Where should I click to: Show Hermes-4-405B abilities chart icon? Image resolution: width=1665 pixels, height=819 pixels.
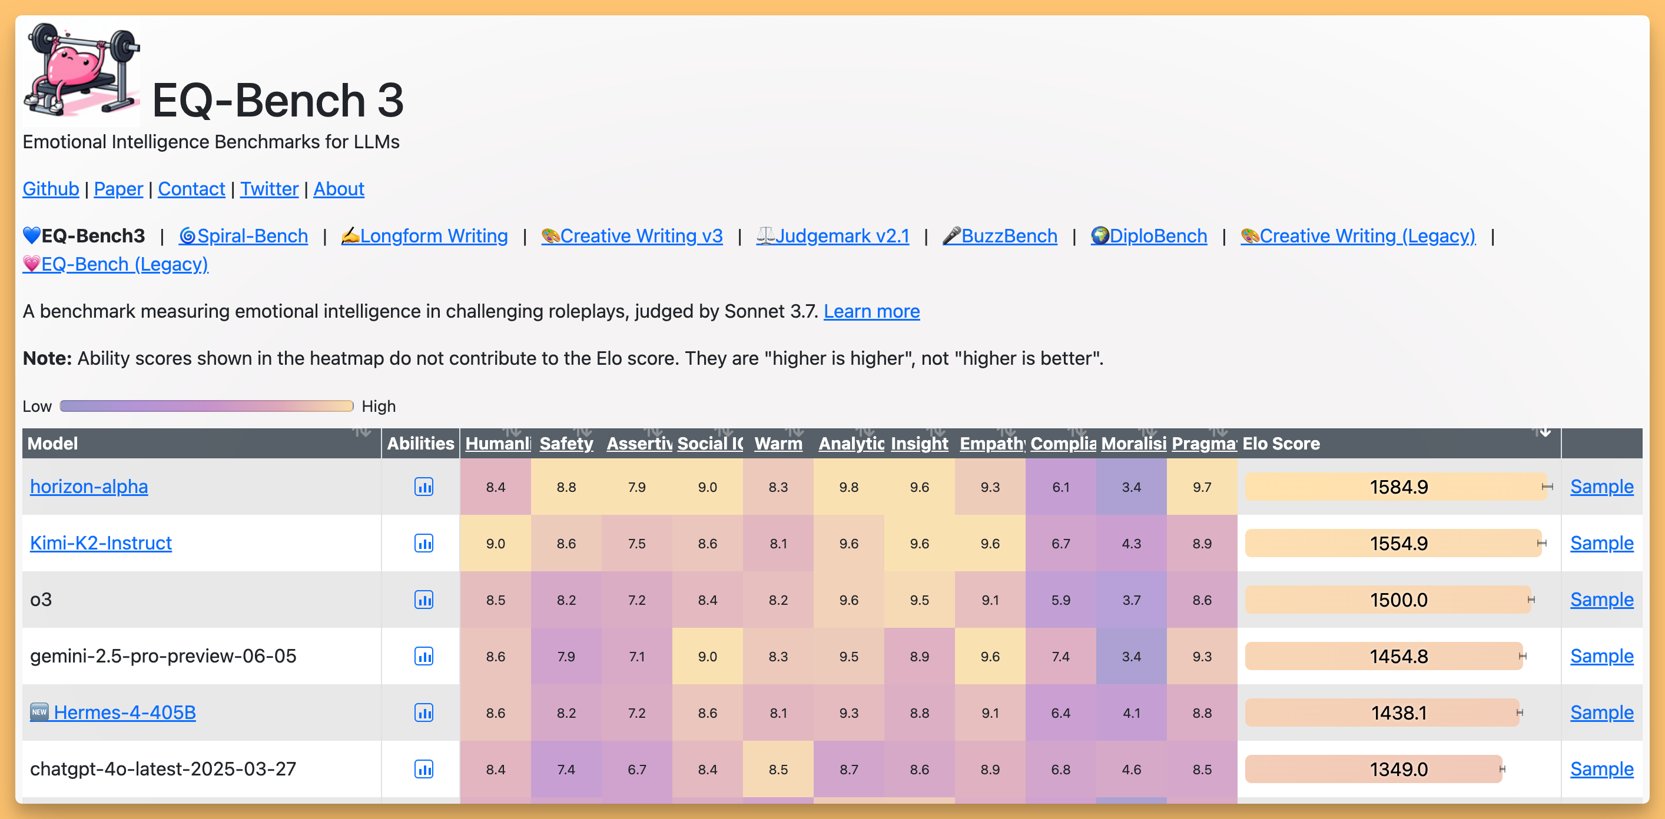pyautogui.click(x=424, y=713)
